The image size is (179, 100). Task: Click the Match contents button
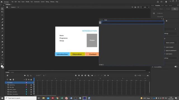(x=170, y=43)
